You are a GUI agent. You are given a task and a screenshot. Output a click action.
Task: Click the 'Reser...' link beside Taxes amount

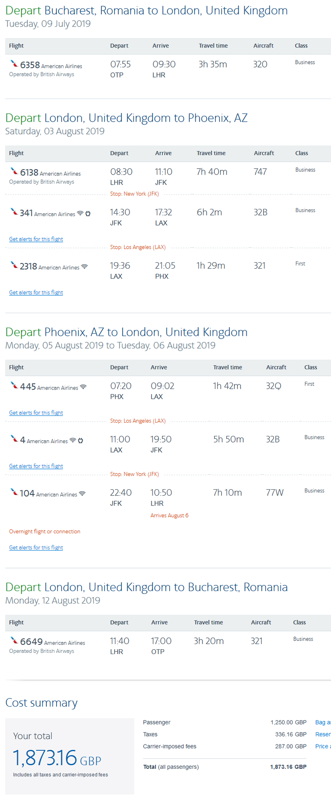tap(323, 734)
